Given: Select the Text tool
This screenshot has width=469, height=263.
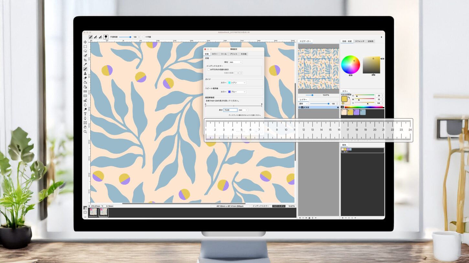Looking at the screenshot, I should [85, 114].
